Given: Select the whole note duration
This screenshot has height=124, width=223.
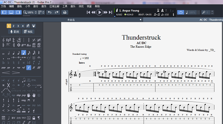Looking at the screenshot, I should (x=3, y=53).
